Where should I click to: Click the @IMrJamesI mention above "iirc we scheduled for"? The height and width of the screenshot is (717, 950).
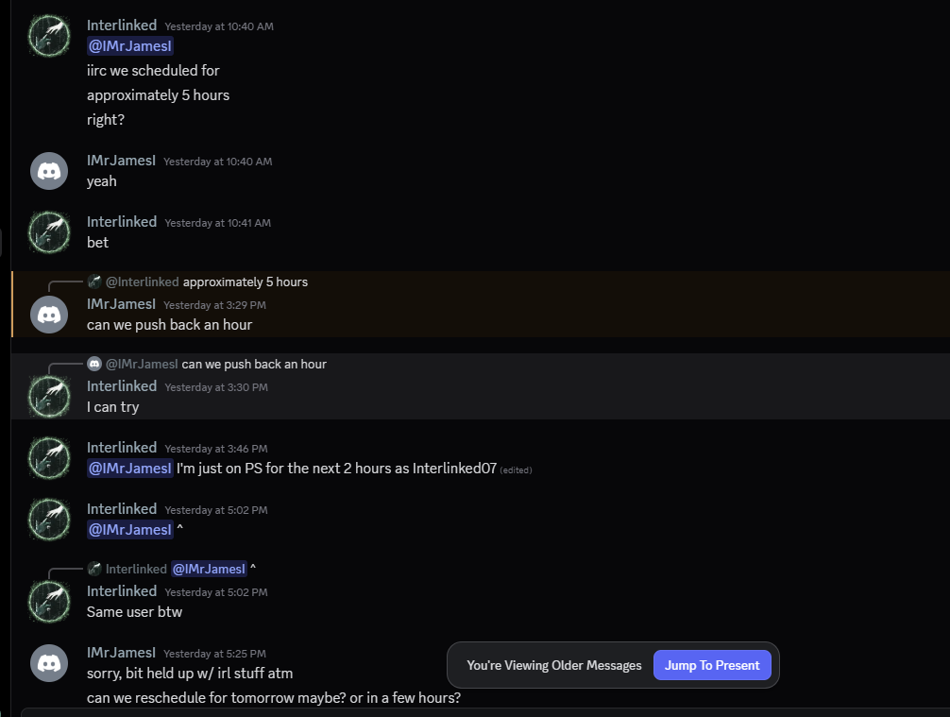click(130, 45)
